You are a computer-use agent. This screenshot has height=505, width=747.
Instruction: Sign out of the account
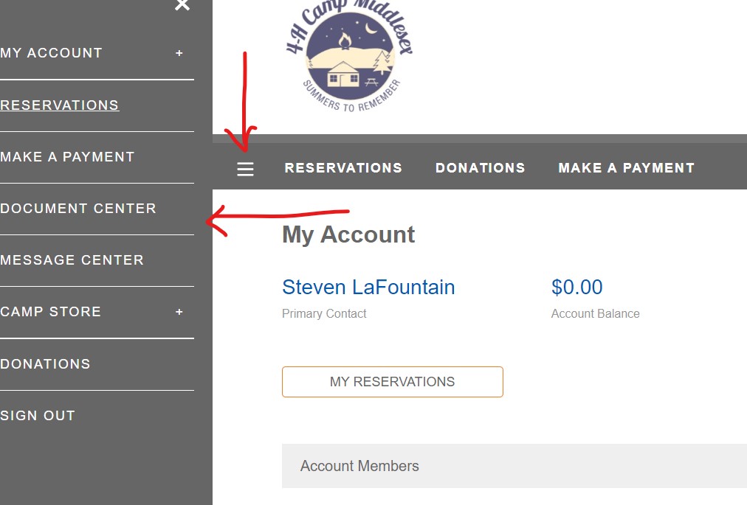tap(38, 416)
